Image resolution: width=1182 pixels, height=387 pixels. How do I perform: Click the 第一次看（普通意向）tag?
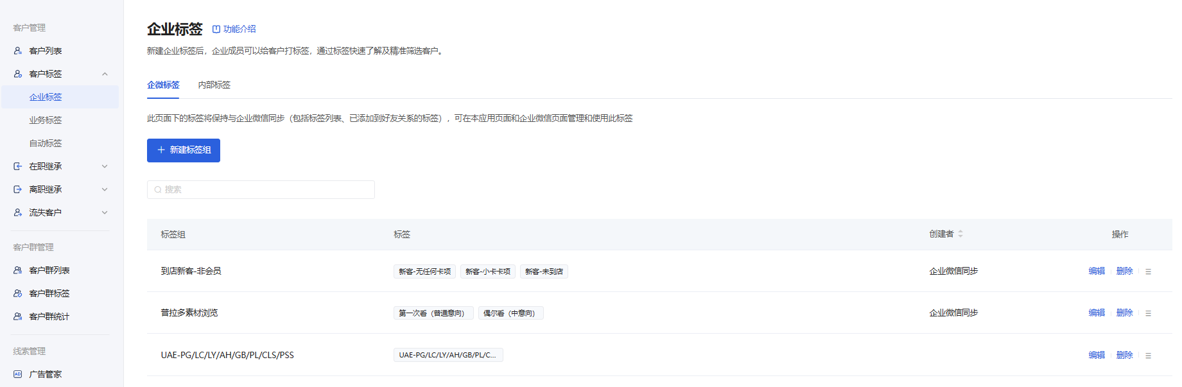pyautogui.click(x=433, y=313)
